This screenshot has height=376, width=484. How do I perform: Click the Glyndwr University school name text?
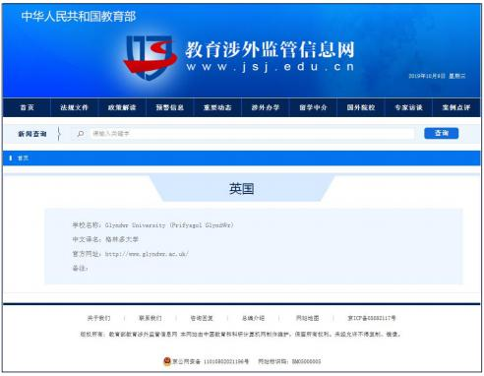(x=169, y=225)
